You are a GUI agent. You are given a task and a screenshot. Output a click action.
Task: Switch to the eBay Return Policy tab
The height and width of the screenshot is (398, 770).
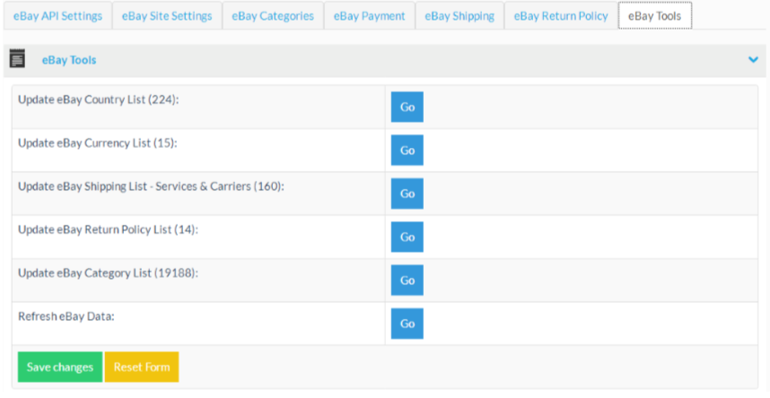pyautogui.click(x=560, y=16)
